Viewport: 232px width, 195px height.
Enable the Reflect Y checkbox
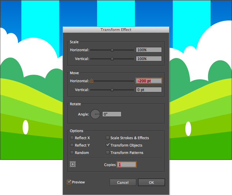(x=72, y=145)
